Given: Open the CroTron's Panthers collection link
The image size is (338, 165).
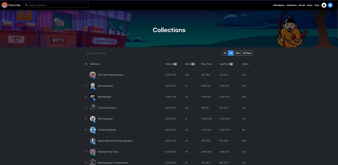Looking at the screenshot, I should [107, 108].
